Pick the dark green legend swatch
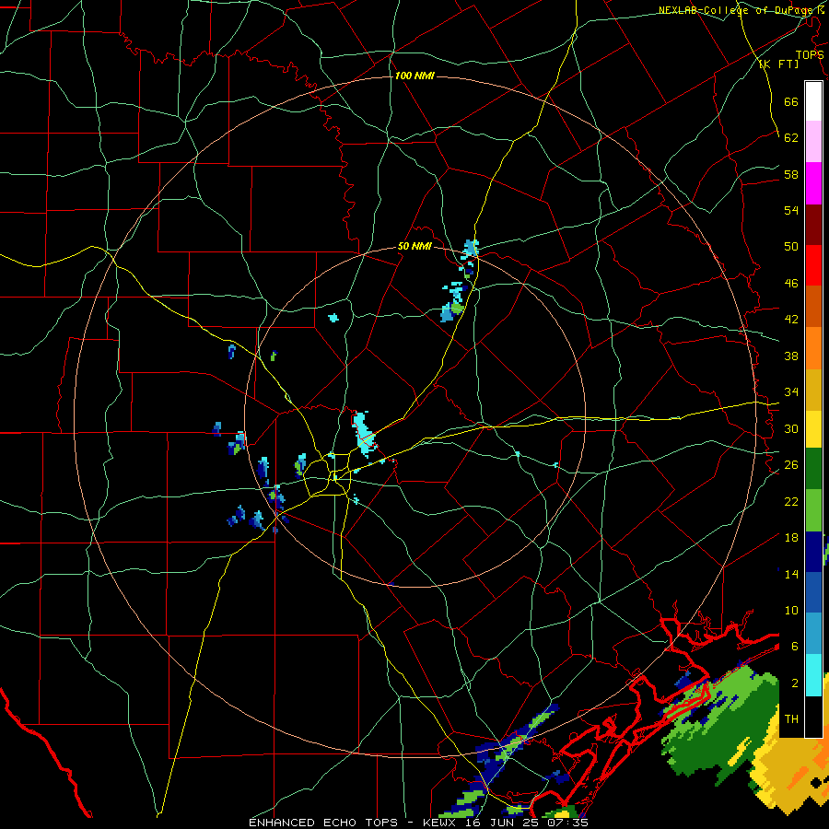 click(x=813, y=469)
